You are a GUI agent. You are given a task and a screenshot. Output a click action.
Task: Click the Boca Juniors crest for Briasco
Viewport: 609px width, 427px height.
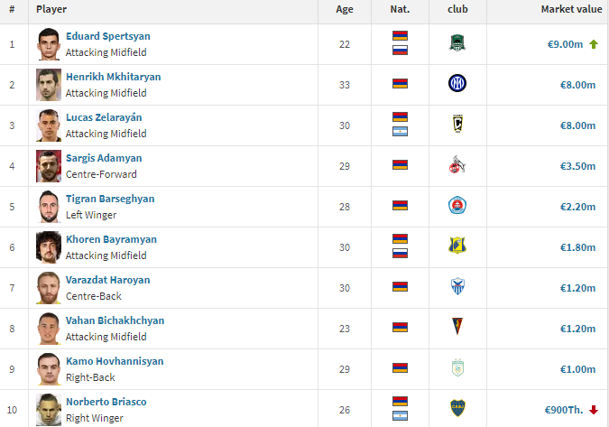pyautogui.click(x=457, y=409)
